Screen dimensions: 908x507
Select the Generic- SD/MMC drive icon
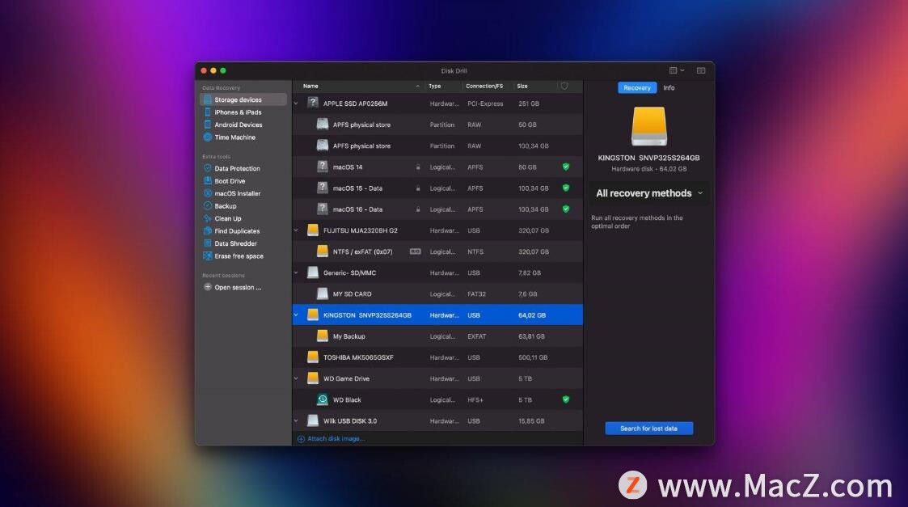point(313,273)
